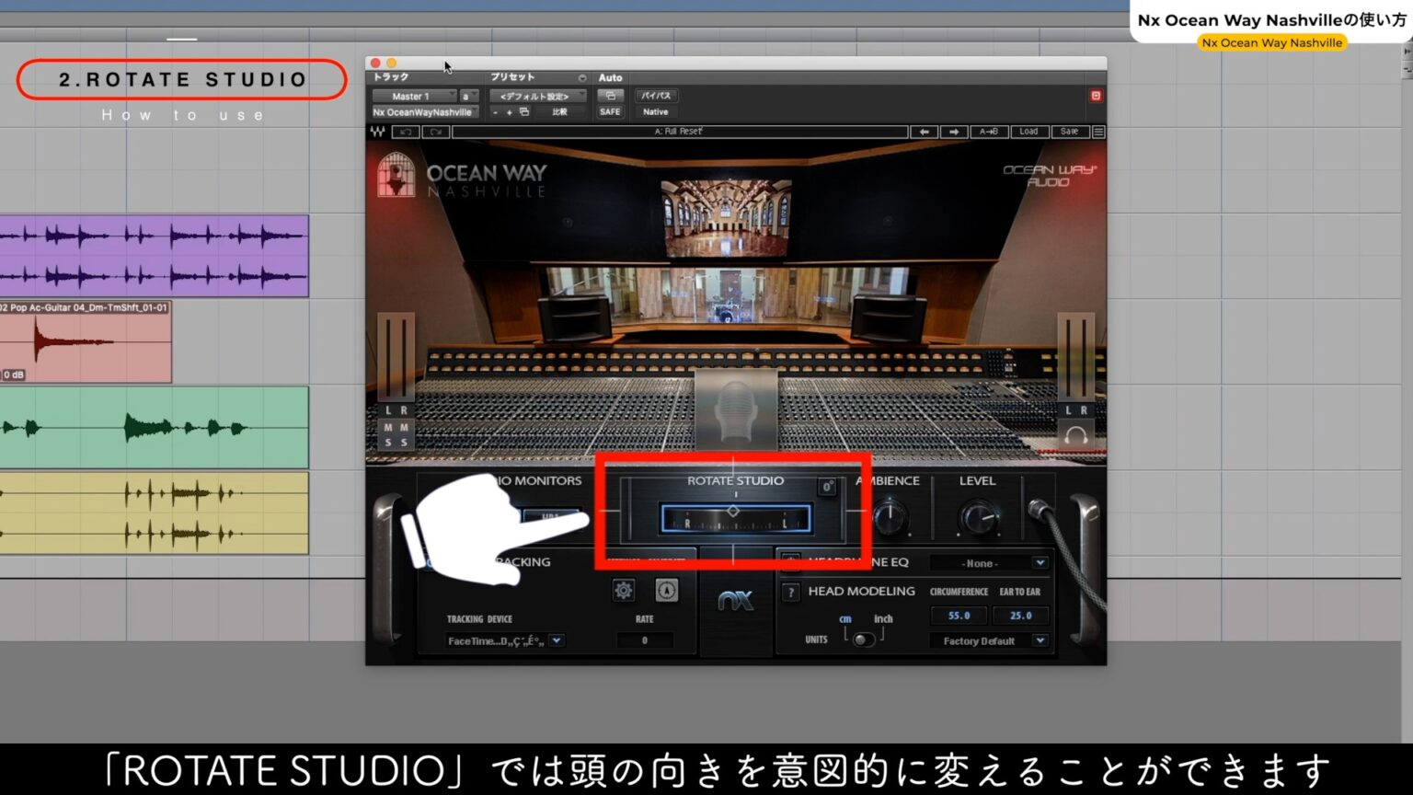This screenshot has width=1413, height=795.
Task: Select the purple audio clip in timeline
Action: click(154, 256)
